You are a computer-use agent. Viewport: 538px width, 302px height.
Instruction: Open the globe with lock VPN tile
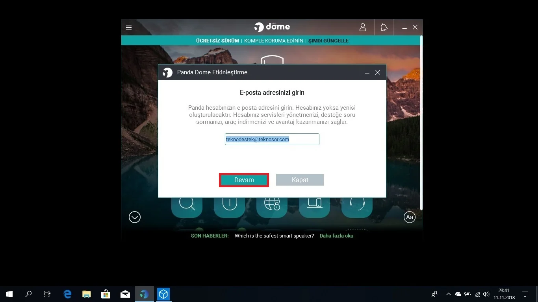(x=272, y=204)
